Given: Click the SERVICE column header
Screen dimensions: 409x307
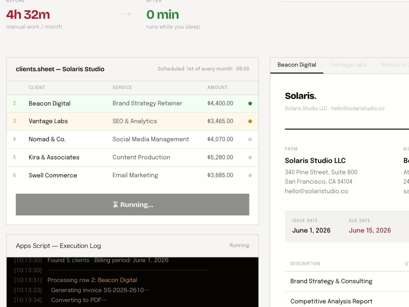Looking at the screenshot, I should click(122, 88).
